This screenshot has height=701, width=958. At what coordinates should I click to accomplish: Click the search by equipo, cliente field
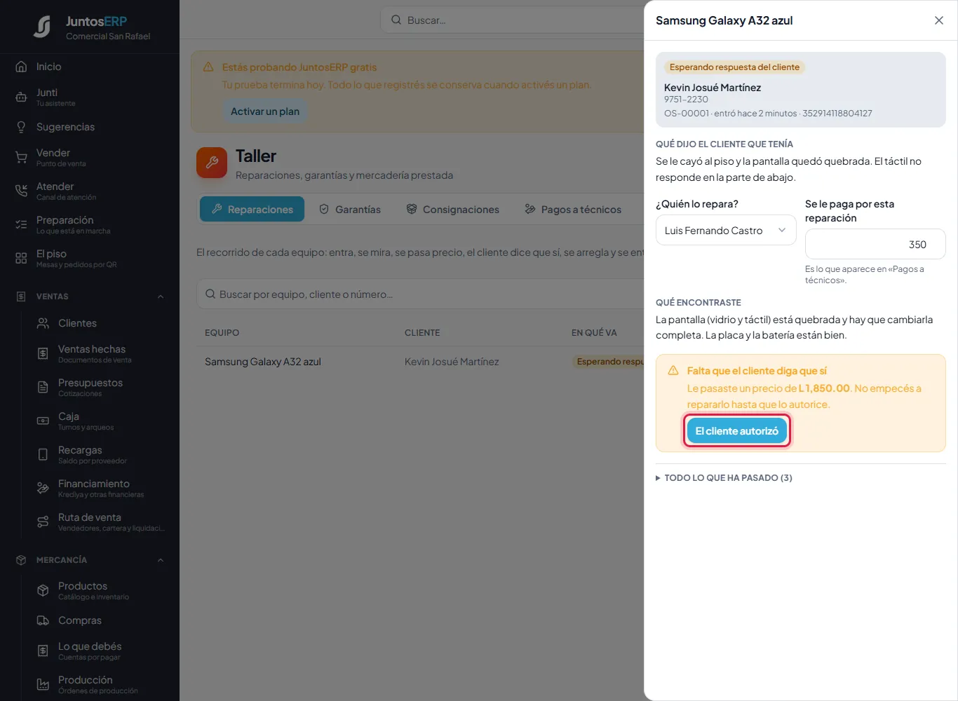421,294
